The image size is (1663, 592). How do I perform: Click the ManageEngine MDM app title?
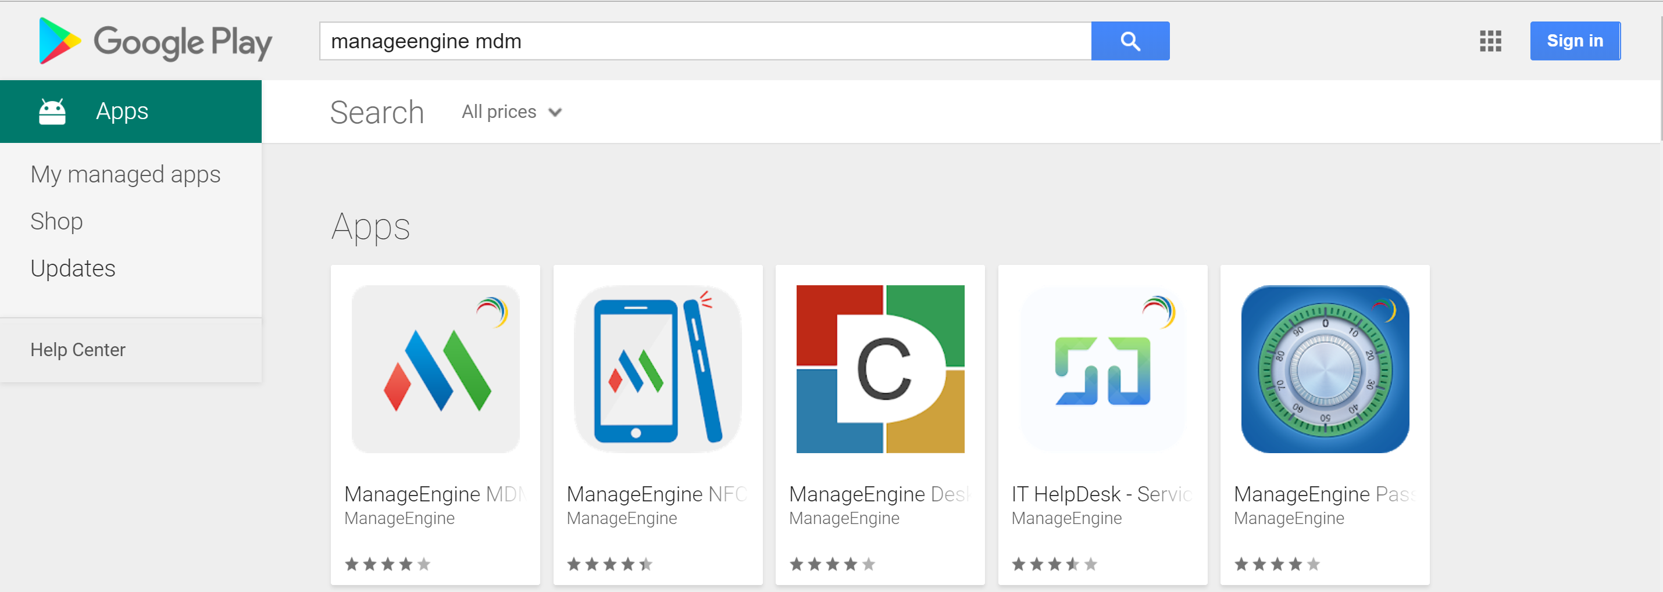[x=435, y=494]
